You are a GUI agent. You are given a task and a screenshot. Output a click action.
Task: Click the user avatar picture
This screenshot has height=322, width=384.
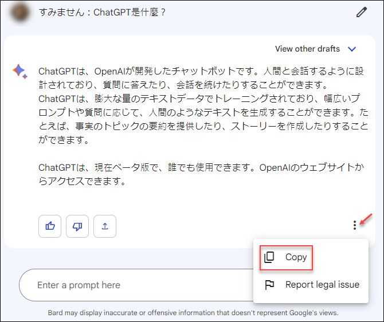20,12
